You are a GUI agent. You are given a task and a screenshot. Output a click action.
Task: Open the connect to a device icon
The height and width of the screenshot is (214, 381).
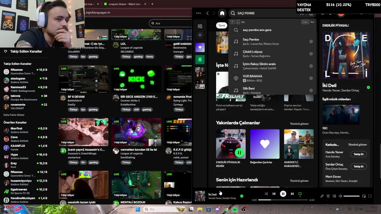tap(334, 196)
